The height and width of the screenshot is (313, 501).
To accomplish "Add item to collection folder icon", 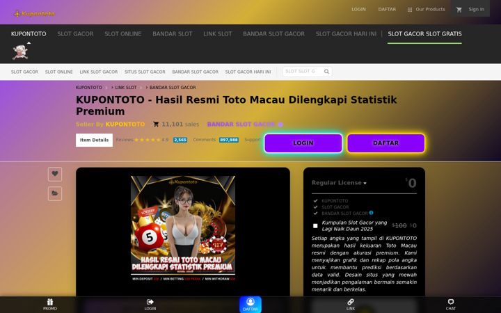I will click(x=55, y=193).
